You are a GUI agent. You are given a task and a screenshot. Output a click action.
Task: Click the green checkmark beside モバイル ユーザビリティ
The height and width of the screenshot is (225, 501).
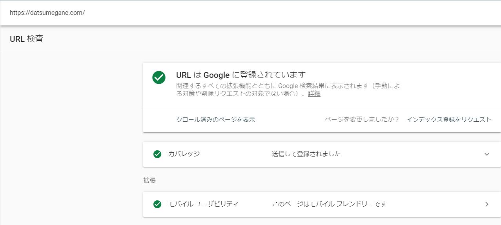click(x=157, y=204)
